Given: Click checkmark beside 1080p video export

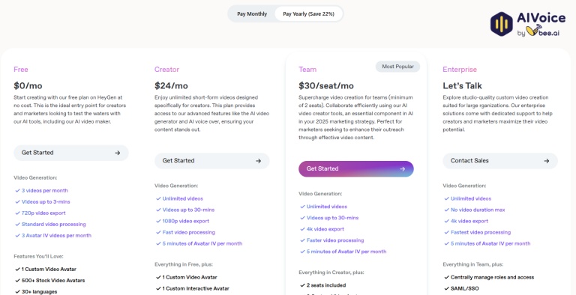Looking at the screenshot, I should [158, 221].
